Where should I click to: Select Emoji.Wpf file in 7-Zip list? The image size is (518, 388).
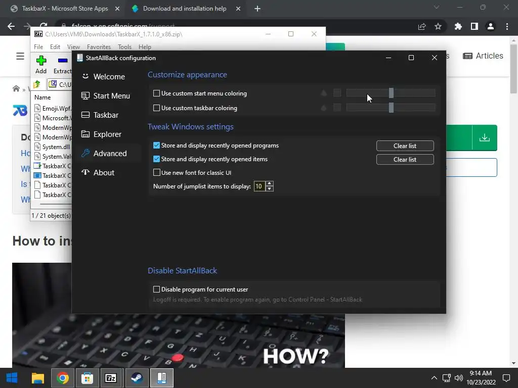pos(53,108)
